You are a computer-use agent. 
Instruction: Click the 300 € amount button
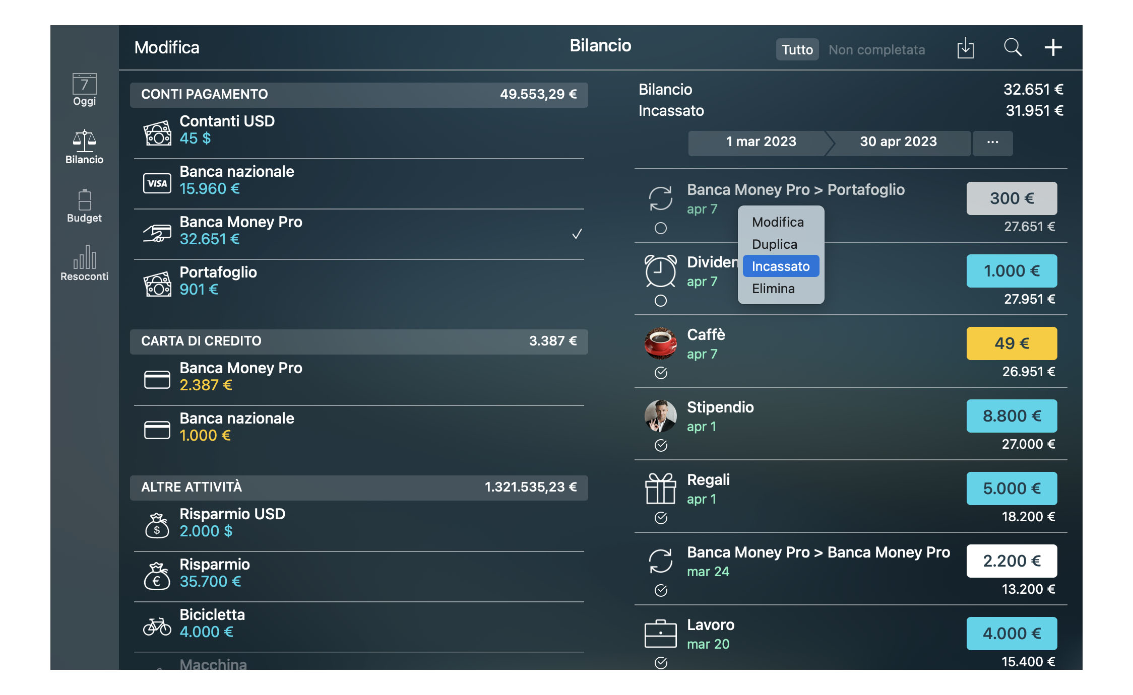(x=1011, y=198)
